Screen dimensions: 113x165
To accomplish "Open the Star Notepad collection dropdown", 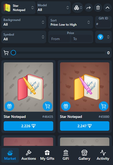I will point(18,8).
